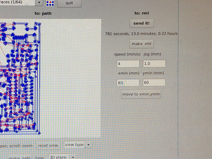The image size is (212, 159).
Task: Click the blue and red grid icon
Action: [50, 3]
